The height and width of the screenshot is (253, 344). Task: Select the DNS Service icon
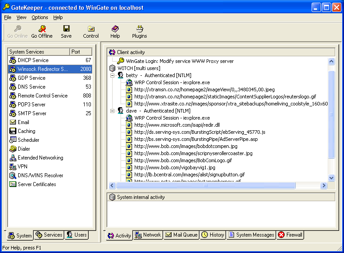click(13, 86)
